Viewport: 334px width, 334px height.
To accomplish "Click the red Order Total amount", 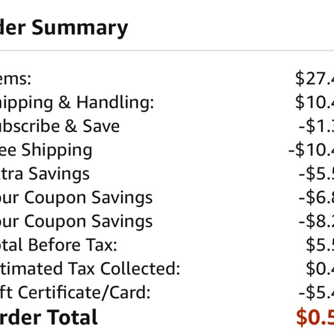I will [x=315, y=317].
